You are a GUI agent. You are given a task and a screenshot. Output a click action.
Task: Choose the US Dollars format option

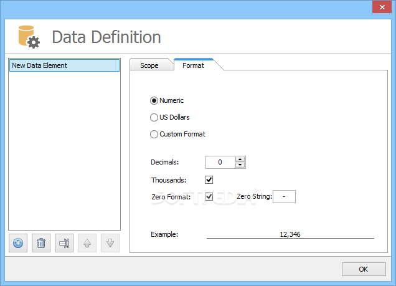[x=154, y=118]
